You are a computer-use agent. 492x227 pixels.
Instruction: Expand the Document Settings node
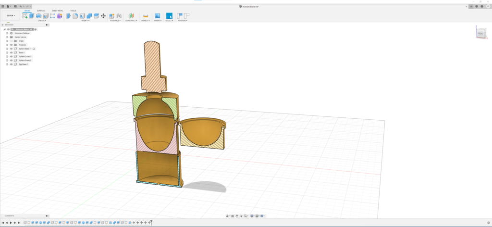click(x=7, y=33)
